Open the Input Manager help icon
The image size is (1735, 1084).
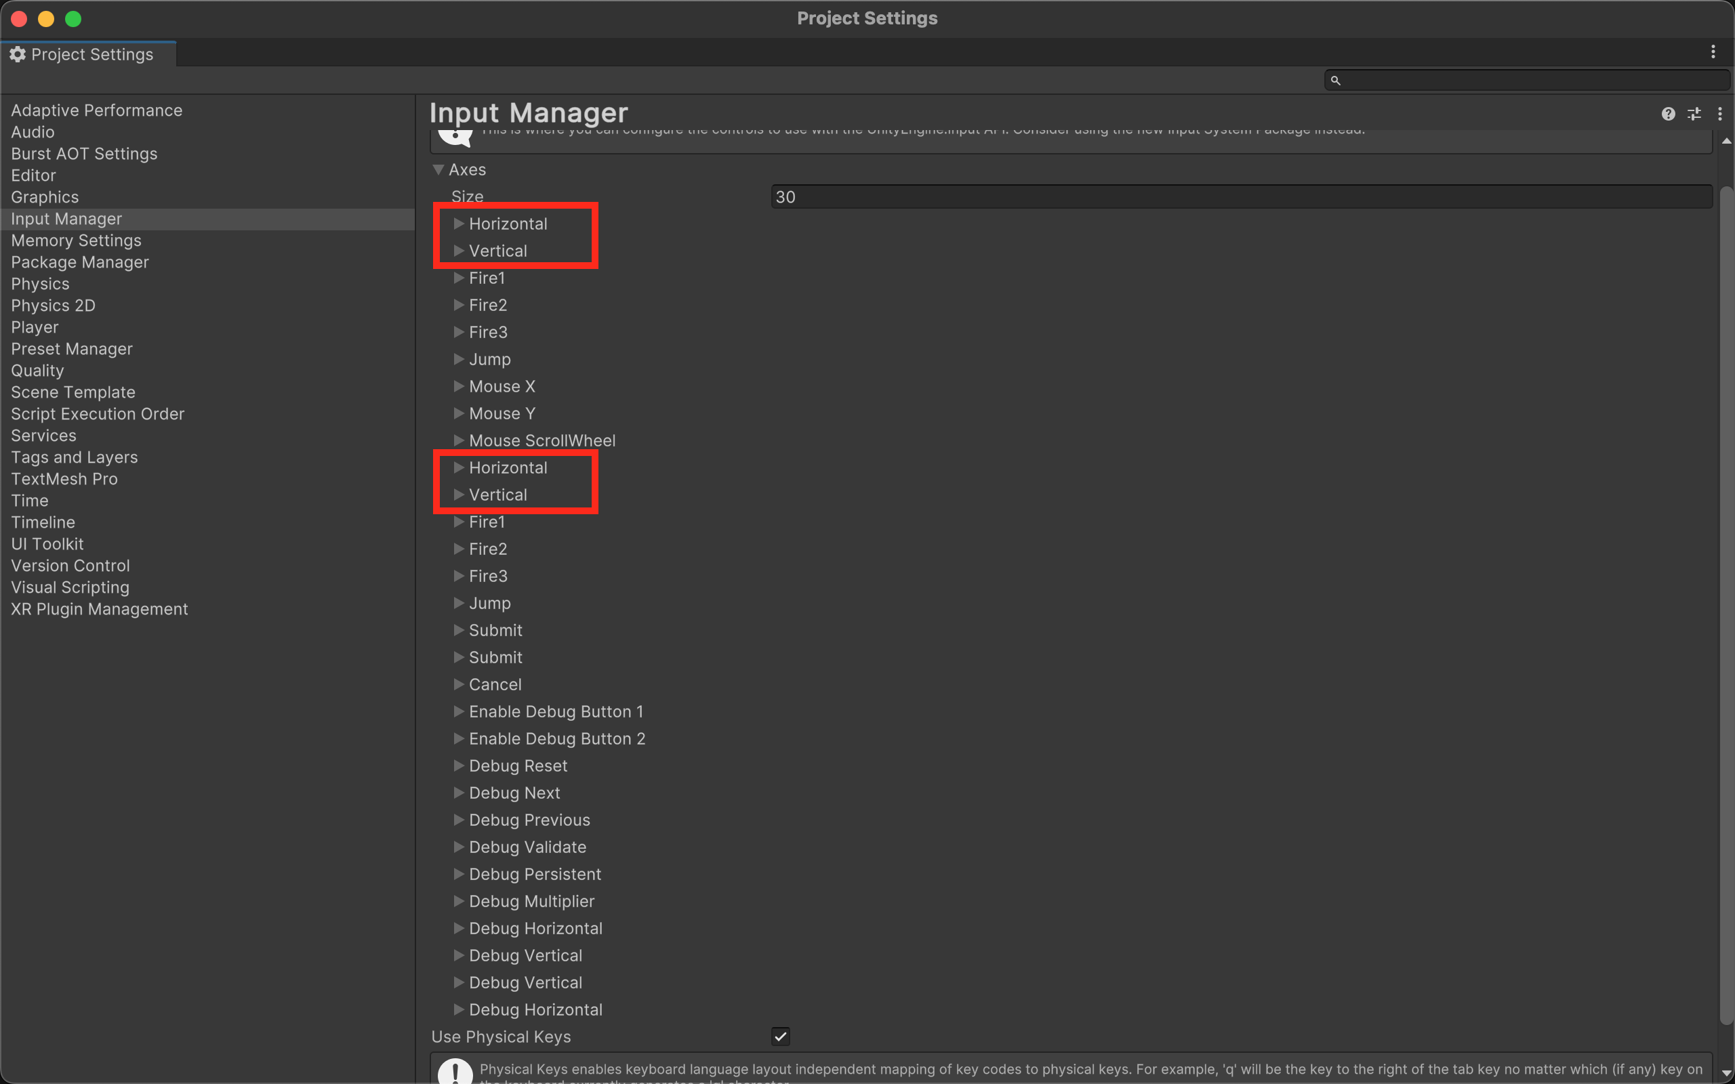(1669, 113)
